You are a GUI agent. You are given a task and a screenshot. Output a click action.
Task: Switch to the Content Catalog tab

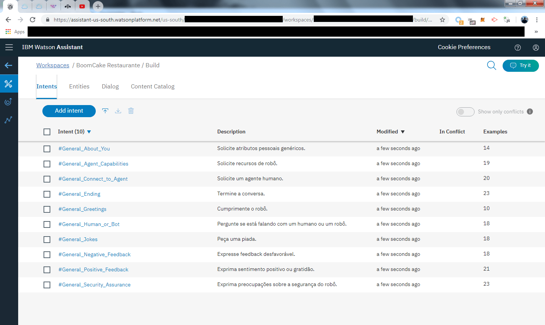pyautogui.click(x=153, y=87)
